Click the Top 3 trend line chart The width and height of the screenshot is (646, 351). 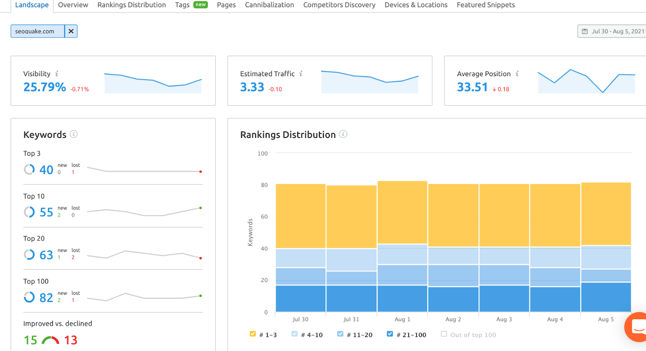pyautogui.click(x=145, y=170)
